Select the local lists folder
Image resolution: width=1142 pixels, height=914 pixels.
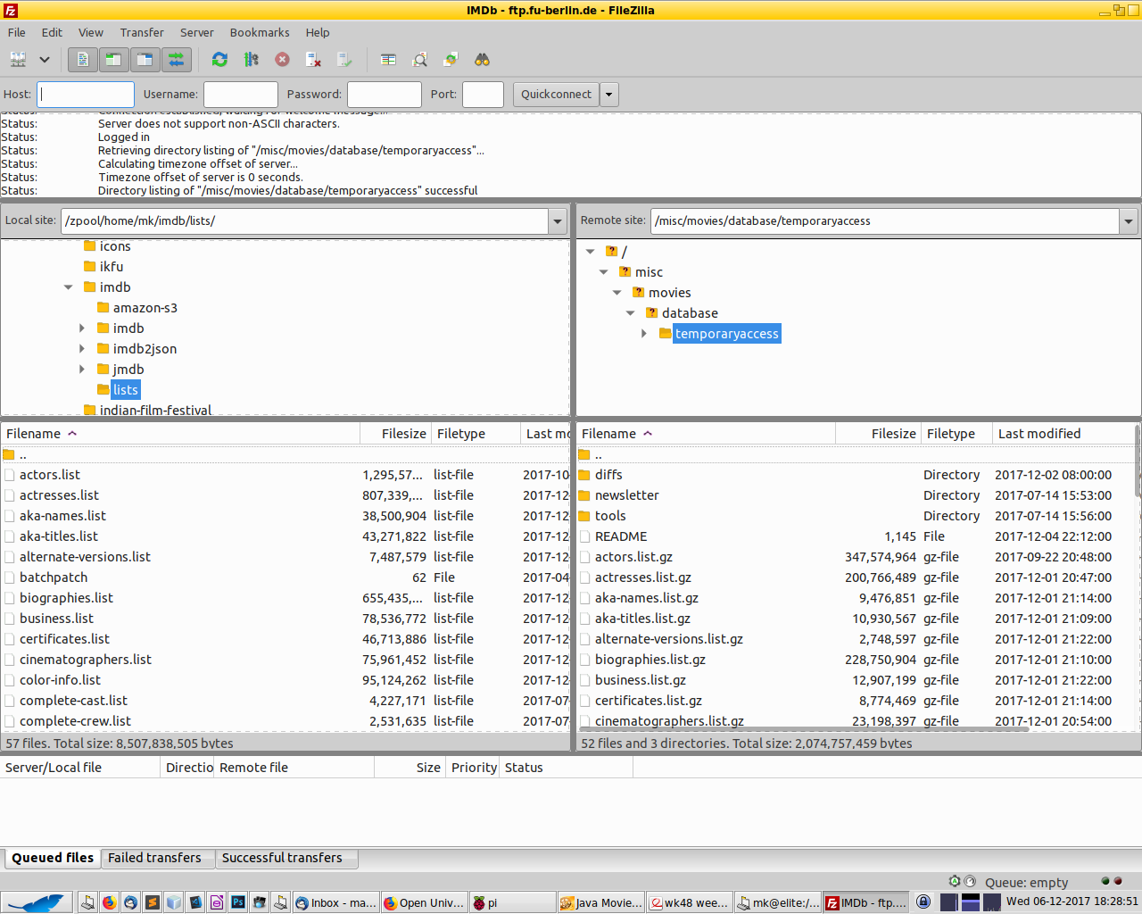click(125, 390)
